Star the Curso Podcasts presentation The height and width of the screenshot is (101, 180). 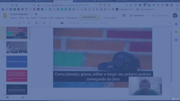pos(32,14)
